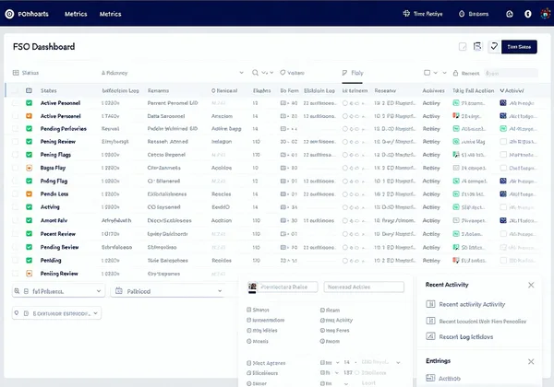The width and height of the screenshot is (554, 387).
Task: Click the Recent activity Activity icon
Action: click(x=430, y=304)
